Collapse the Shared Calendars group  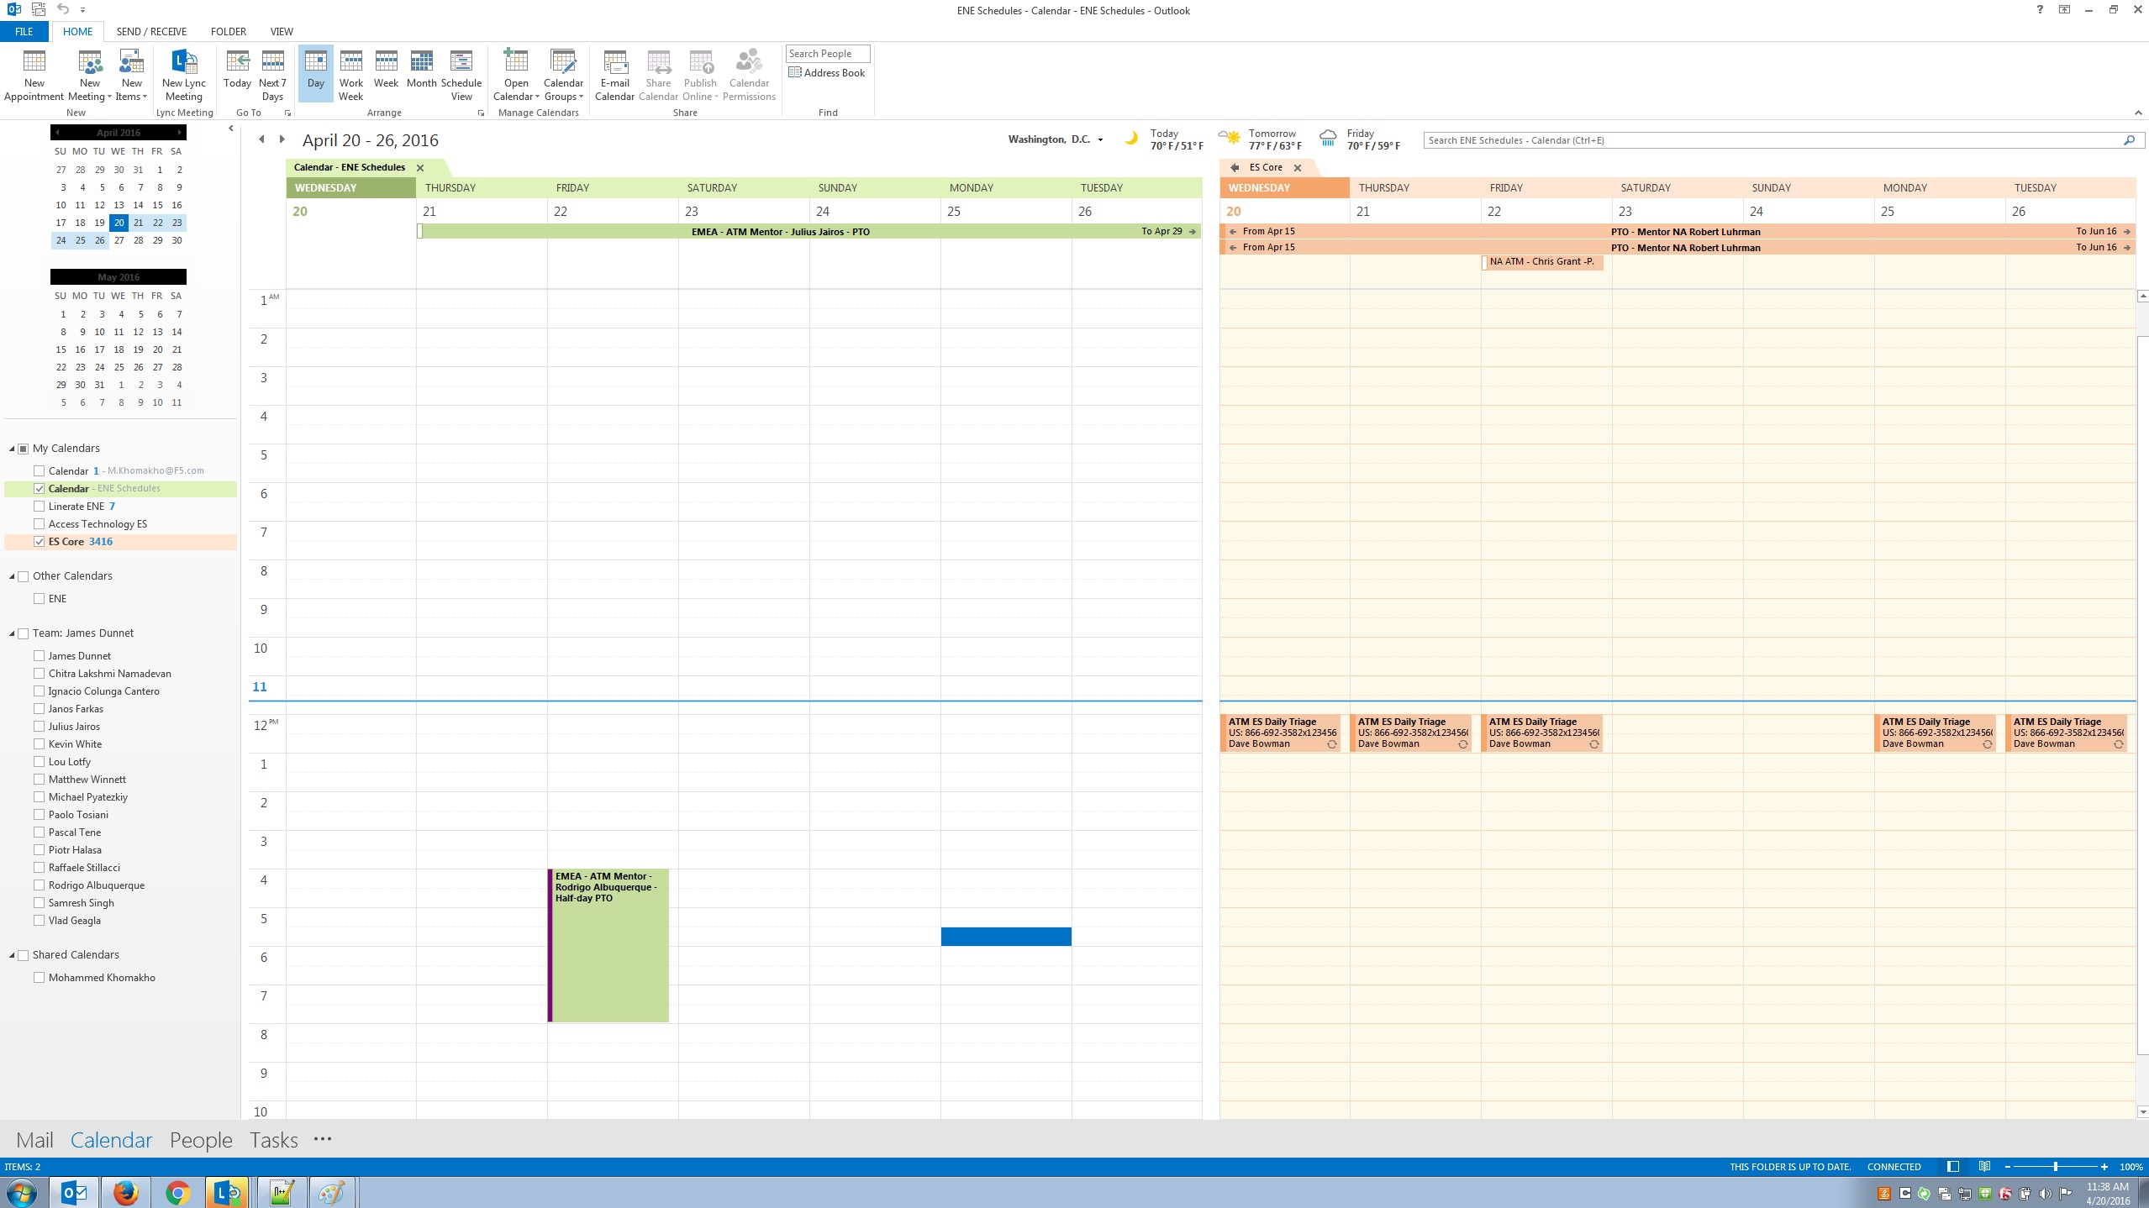[12, 955]
